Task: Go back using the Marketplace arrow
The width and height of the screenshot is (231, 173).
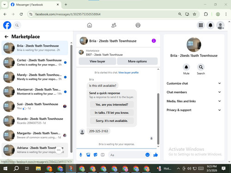Action: [x=6, y=36]
